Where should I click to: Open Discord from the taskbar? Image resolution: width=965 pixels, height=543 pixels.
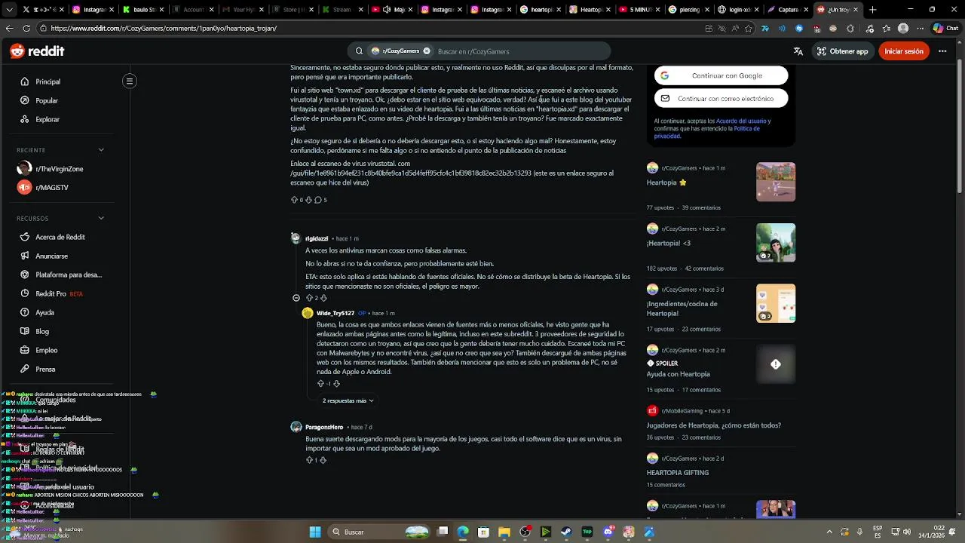pyautogui.click(x=608, y=532)
